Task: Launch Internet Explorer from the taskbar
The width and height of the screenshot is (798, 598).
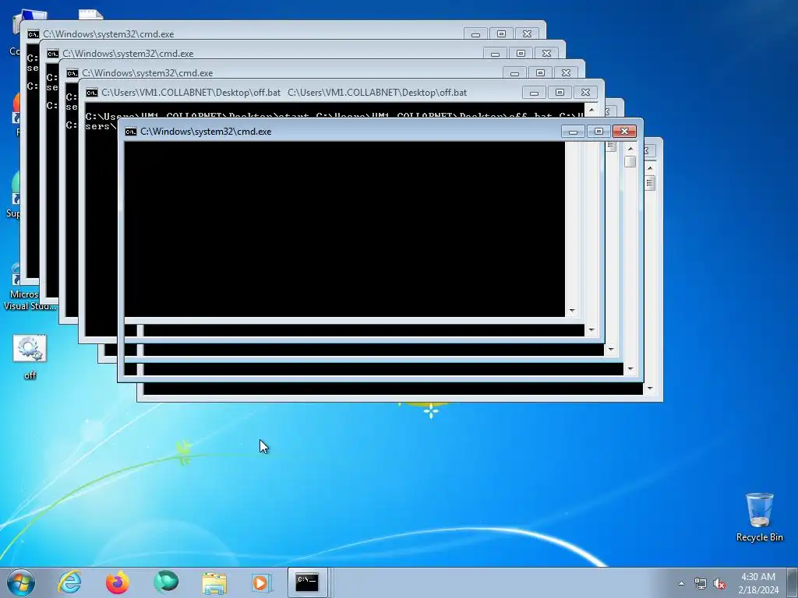Action: [x=69, y=582]
